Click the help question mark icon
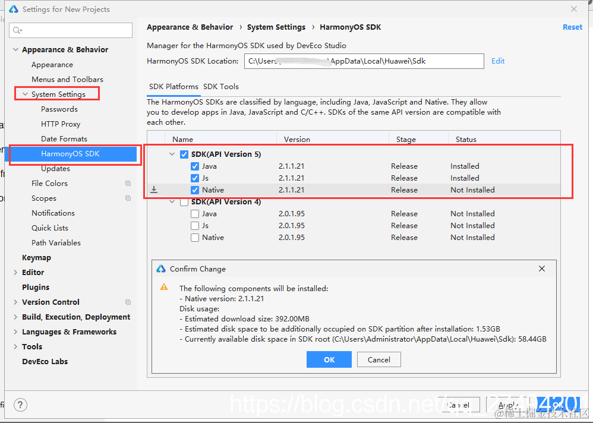593x423 pixels. click(20, 405)
